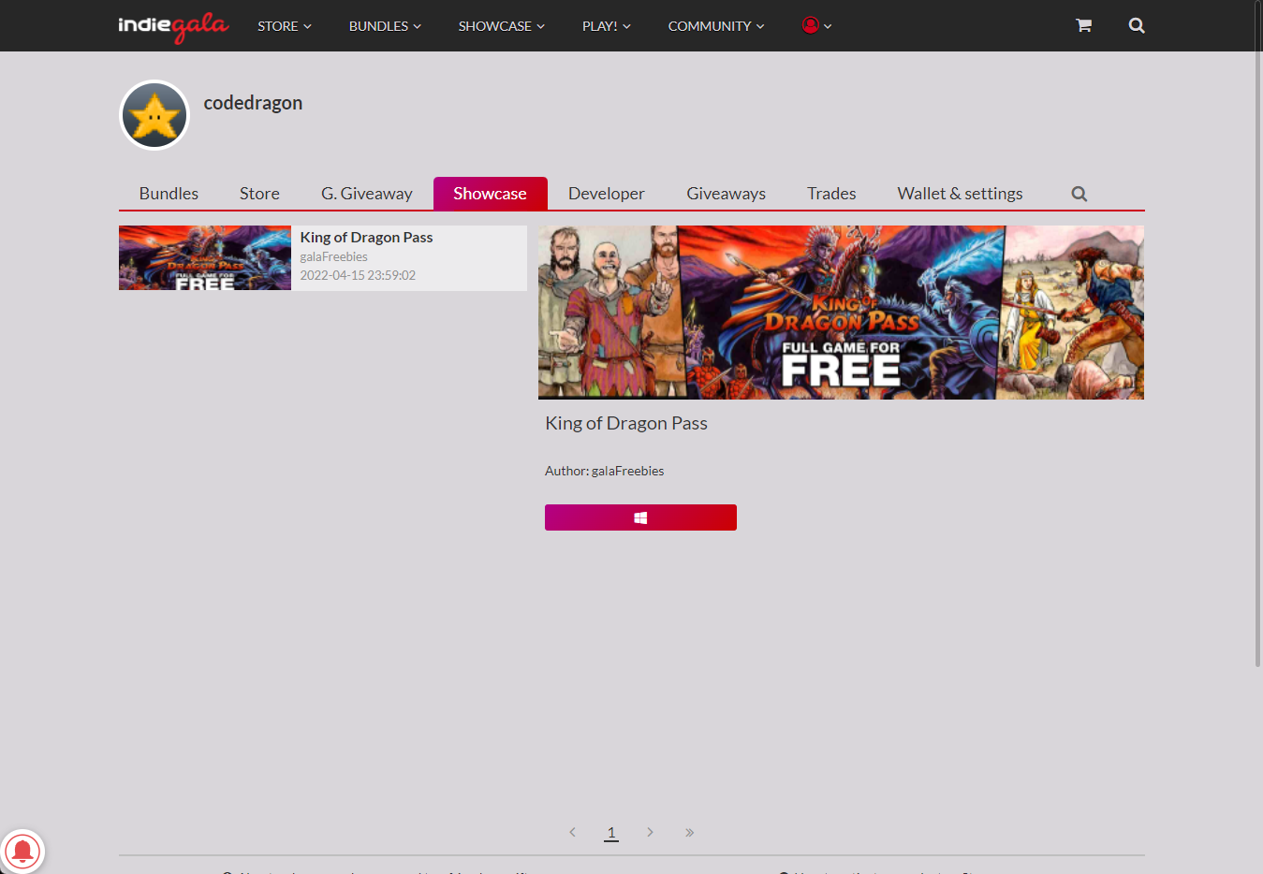Open the IndieGala logo home link

(x=173, y=26)
